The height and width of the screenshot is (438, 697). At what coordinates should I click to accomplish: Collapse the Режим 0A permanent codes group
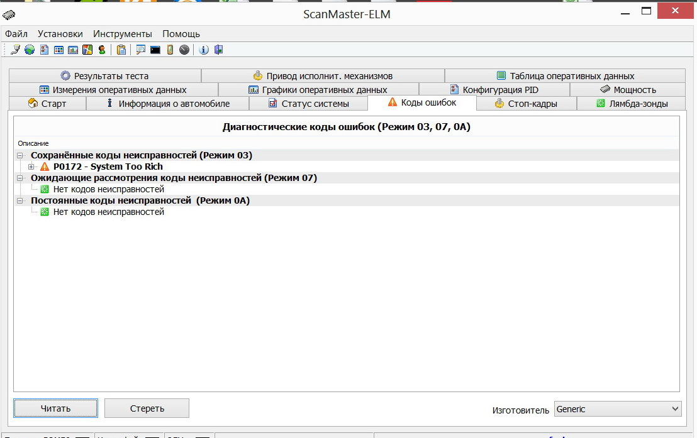tap(20, 201)
